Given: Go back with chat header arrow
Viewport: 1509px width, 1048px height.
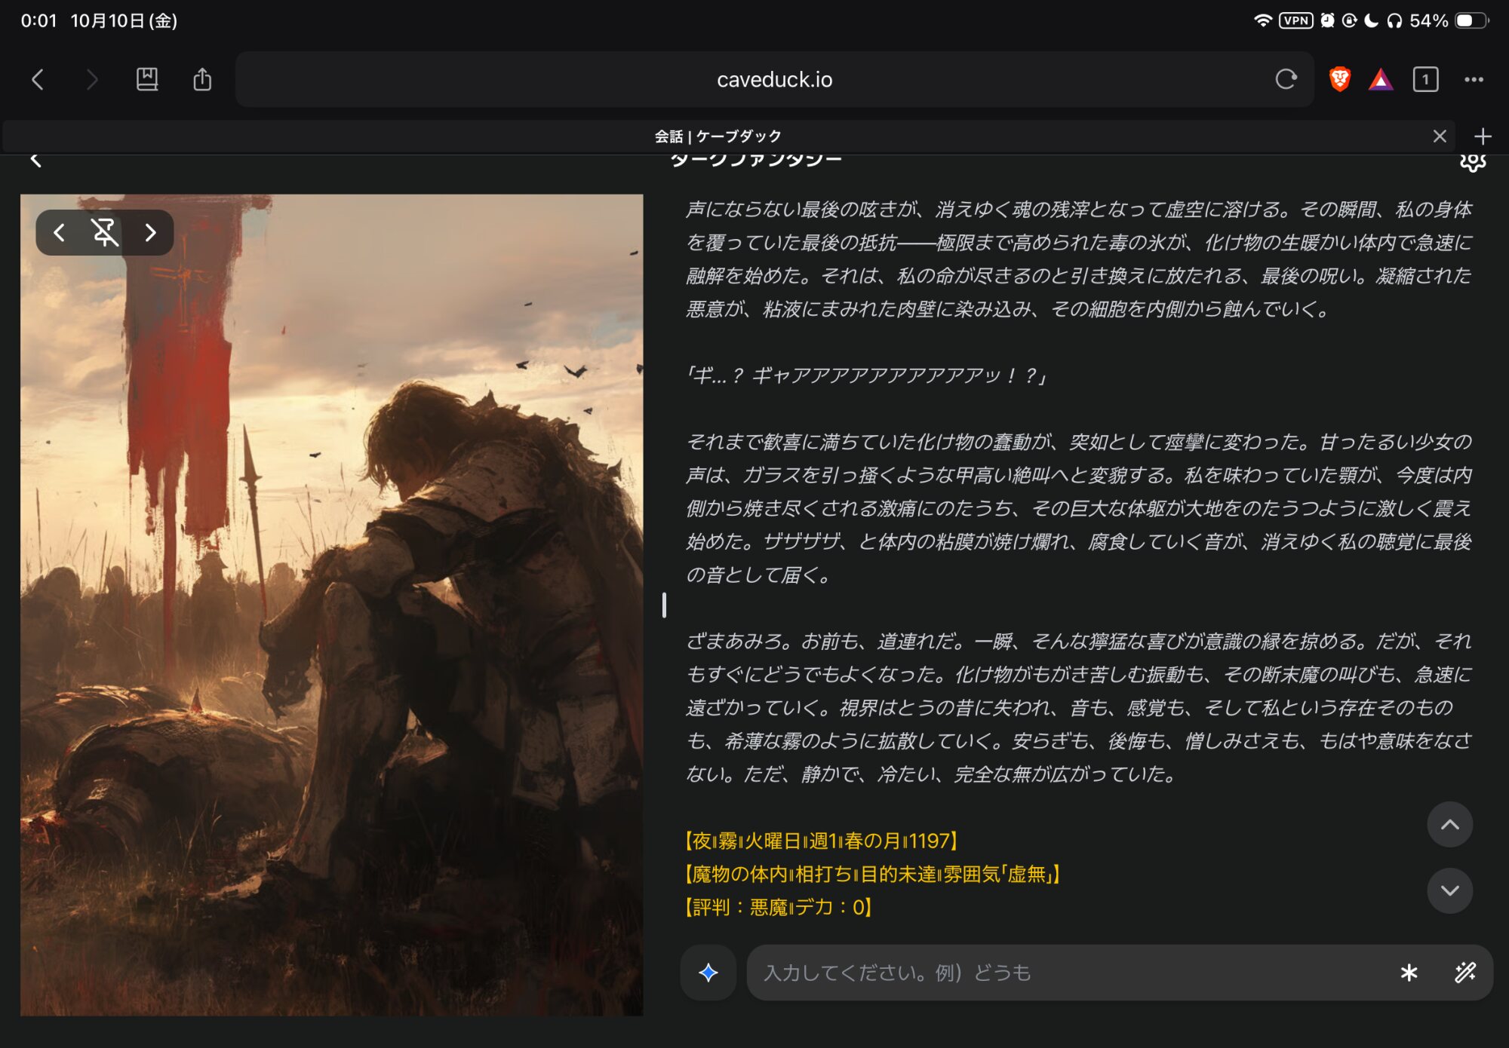Looking at the screenshot, I should pos(35,160).
